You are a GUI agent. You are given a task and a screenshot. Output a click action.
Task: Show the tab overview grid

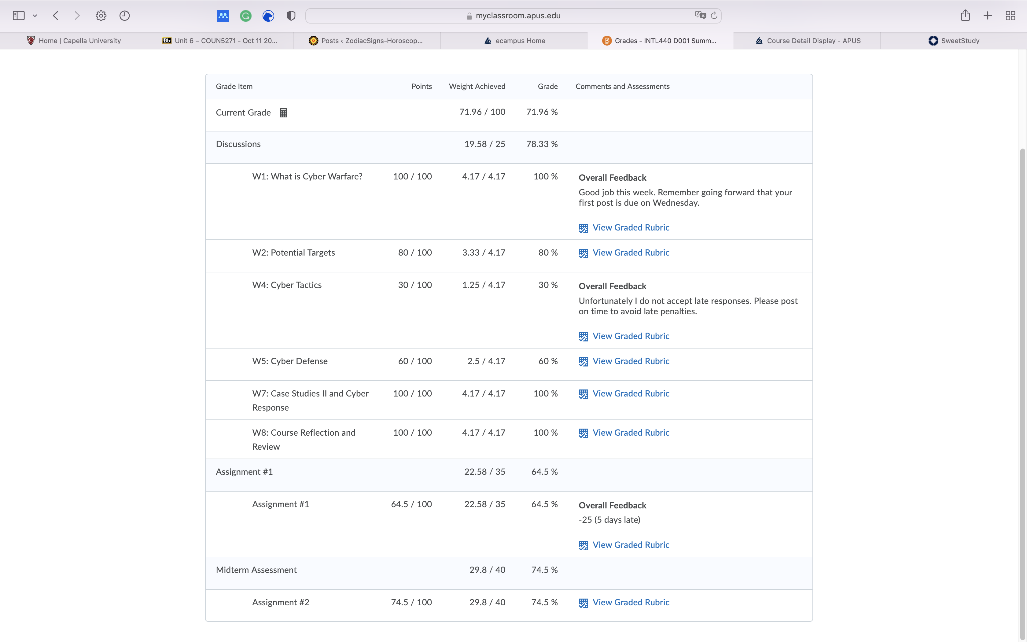1010,16
